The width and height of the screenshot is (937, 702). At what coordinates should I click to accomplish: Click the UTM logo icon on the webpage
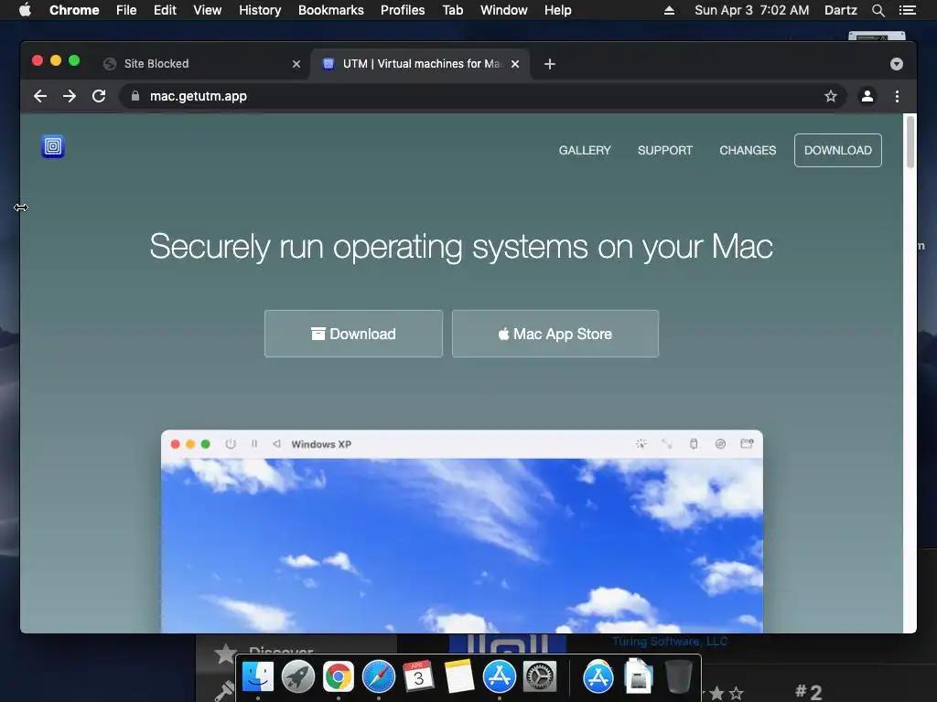[x=52, y=146]
